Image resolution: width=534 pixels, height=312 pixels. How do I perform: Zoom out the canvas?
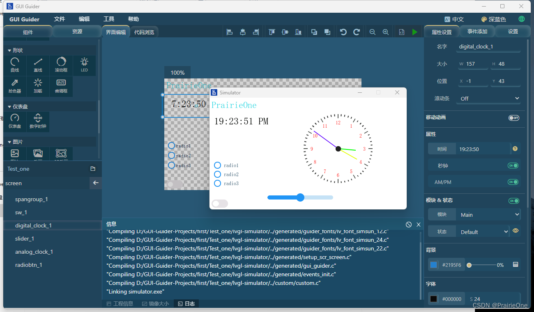[373, 32]
